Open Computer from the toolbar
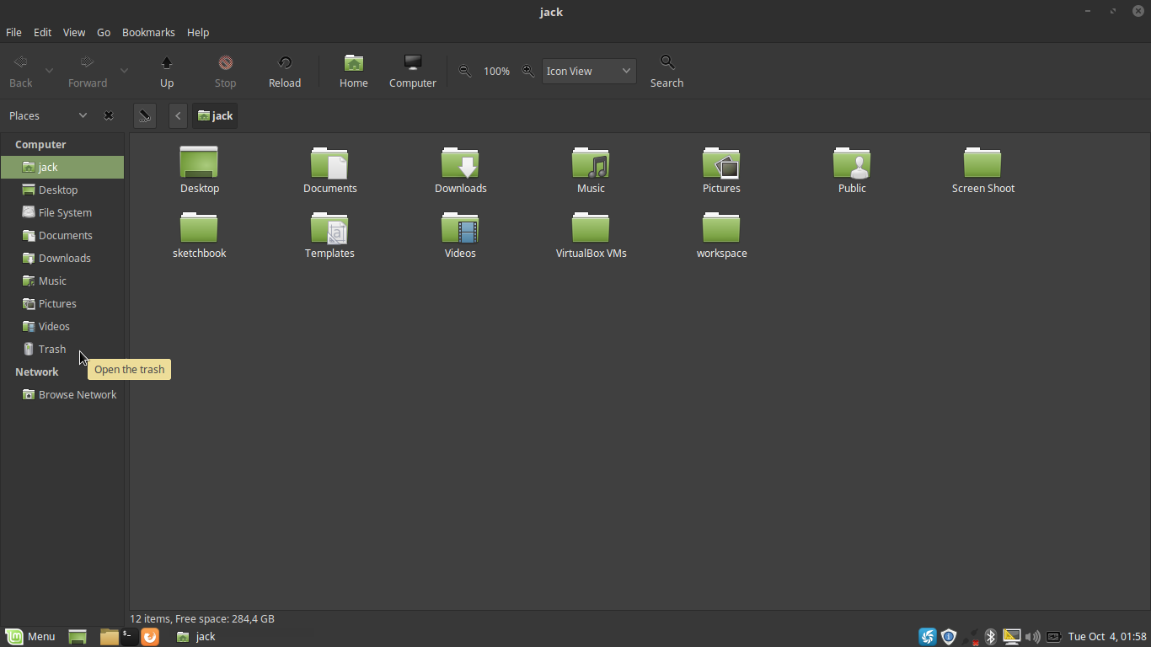Image resolution: width=1151 pixels, height=647 pixels. point(413,72)
